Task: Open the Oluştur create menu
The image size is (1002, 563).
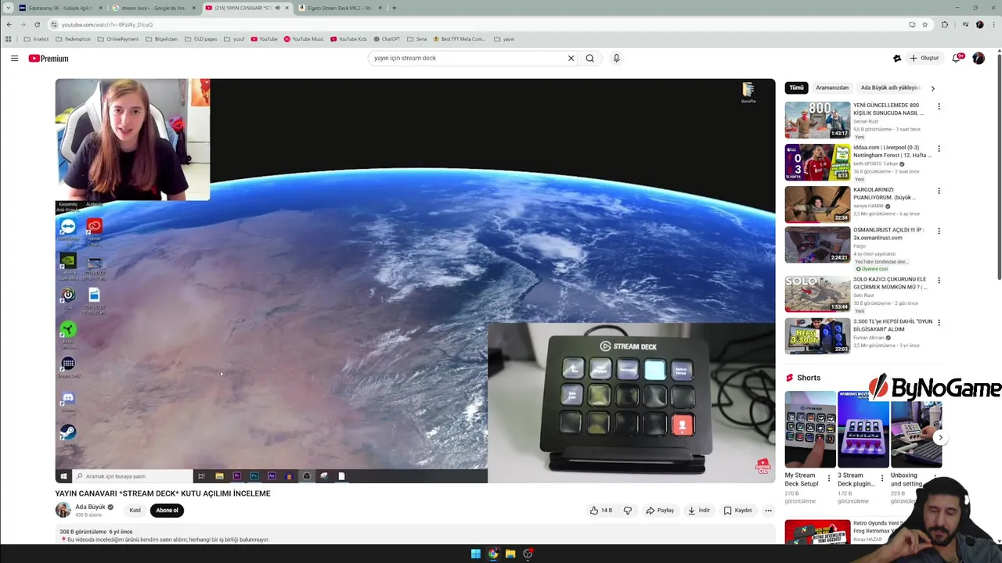Action: (x=924, y=58)
